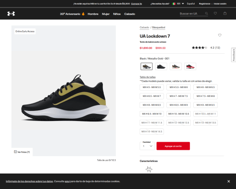The height and width of the screenshot is (189, 236).
Task: Go to the Under Armour logo home
Action: pyautogui.click(x=11, y=13)
